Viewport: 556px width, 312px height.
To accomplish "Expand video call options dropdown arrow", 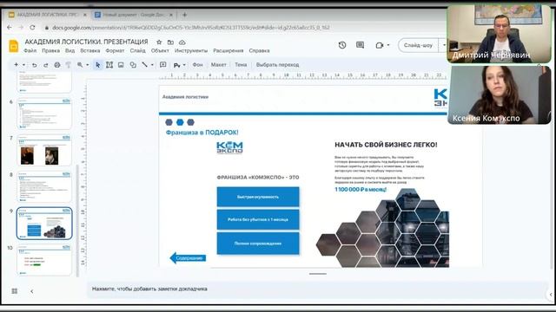I will click(x=388, y=45).
